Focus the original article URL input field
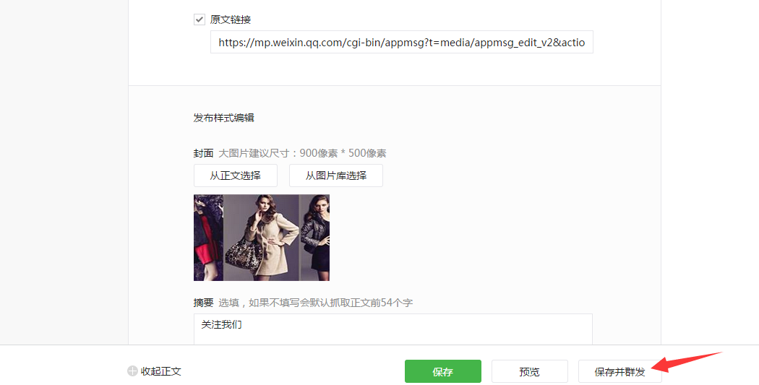The height and width of the screenshot is (385, 759). [402, 42]
